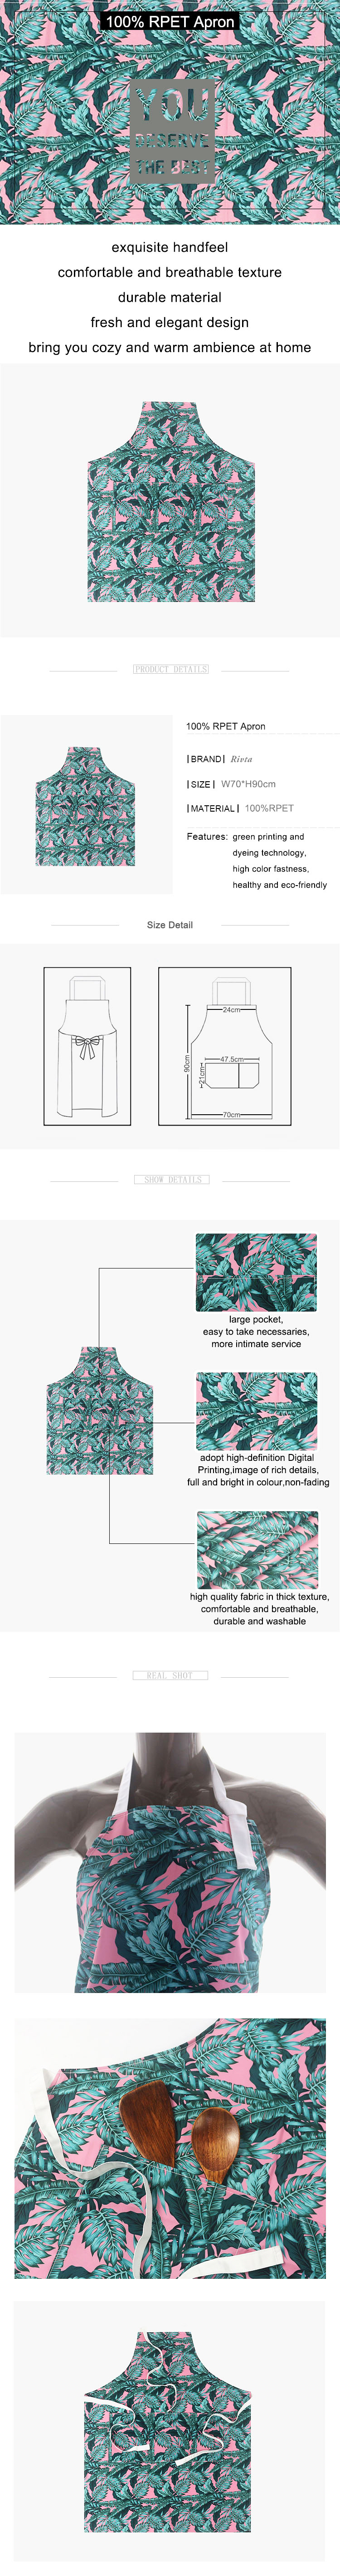
Task: Open the wooden spoons on apron photo
Action: pyautogui.click(x=170, y=2148)
